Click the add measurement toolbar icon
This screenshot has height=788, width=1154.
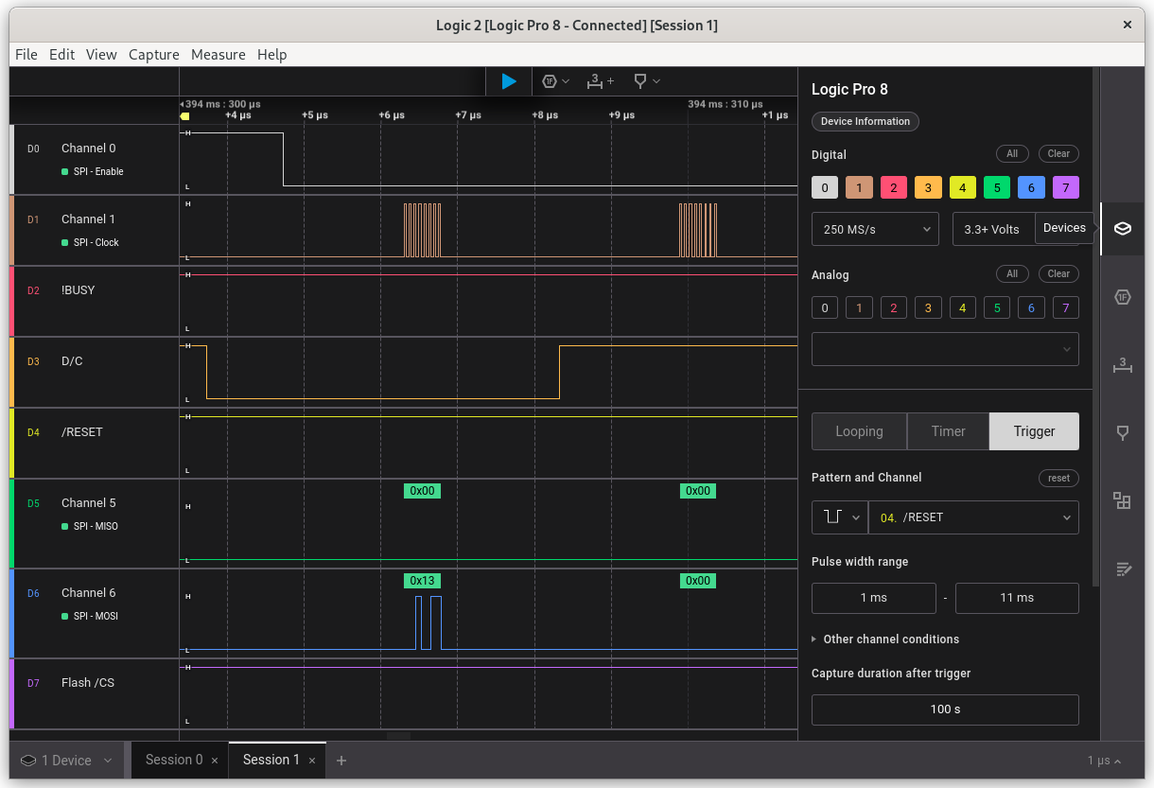(x=600, y=81)
